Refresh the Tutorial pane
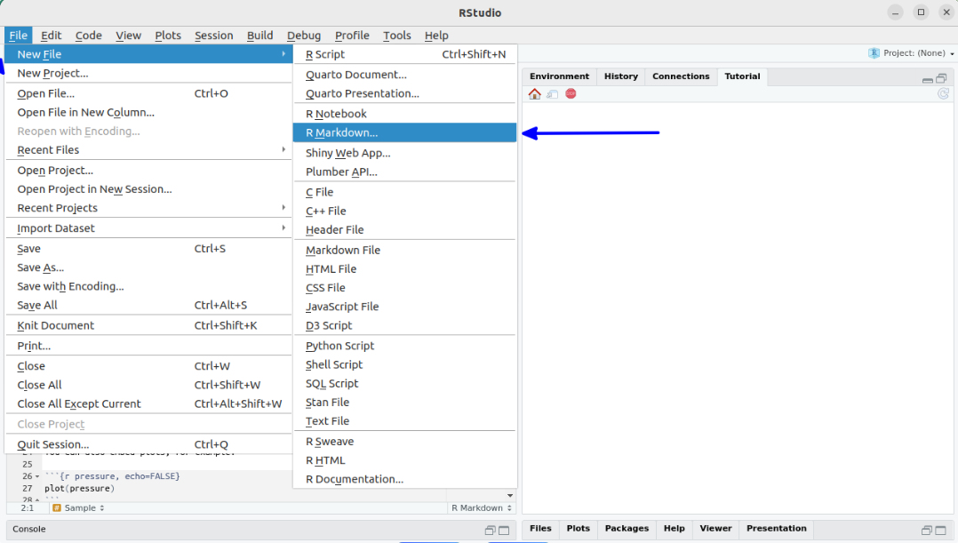This screenshot has width=958, height=543. pyautogui.click(x=944, y=93)
